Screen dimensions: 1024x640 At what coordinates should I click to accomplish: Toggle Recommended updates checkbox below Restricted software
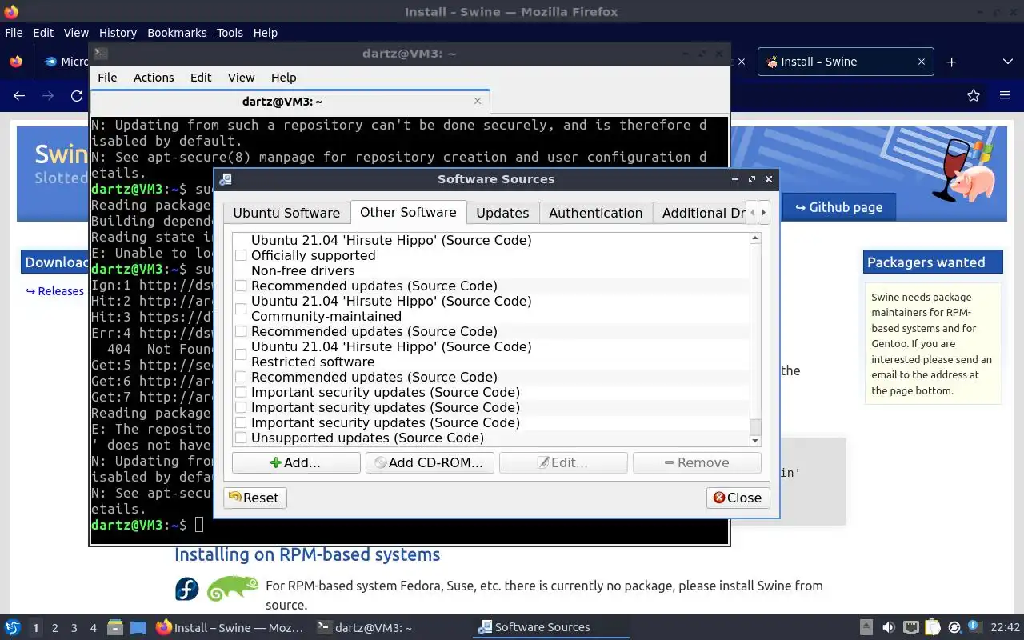[241, 377]
